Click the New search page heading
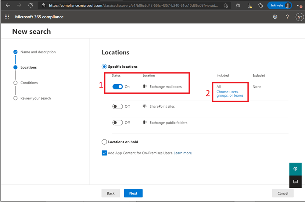This screenshot has height=202, width=305. click(x=32, y=32)
